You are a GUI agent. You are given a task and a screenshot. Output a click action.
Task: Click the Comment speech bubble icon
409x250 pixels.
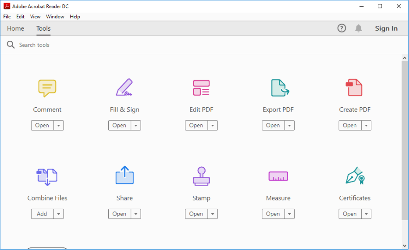[47, 88]
